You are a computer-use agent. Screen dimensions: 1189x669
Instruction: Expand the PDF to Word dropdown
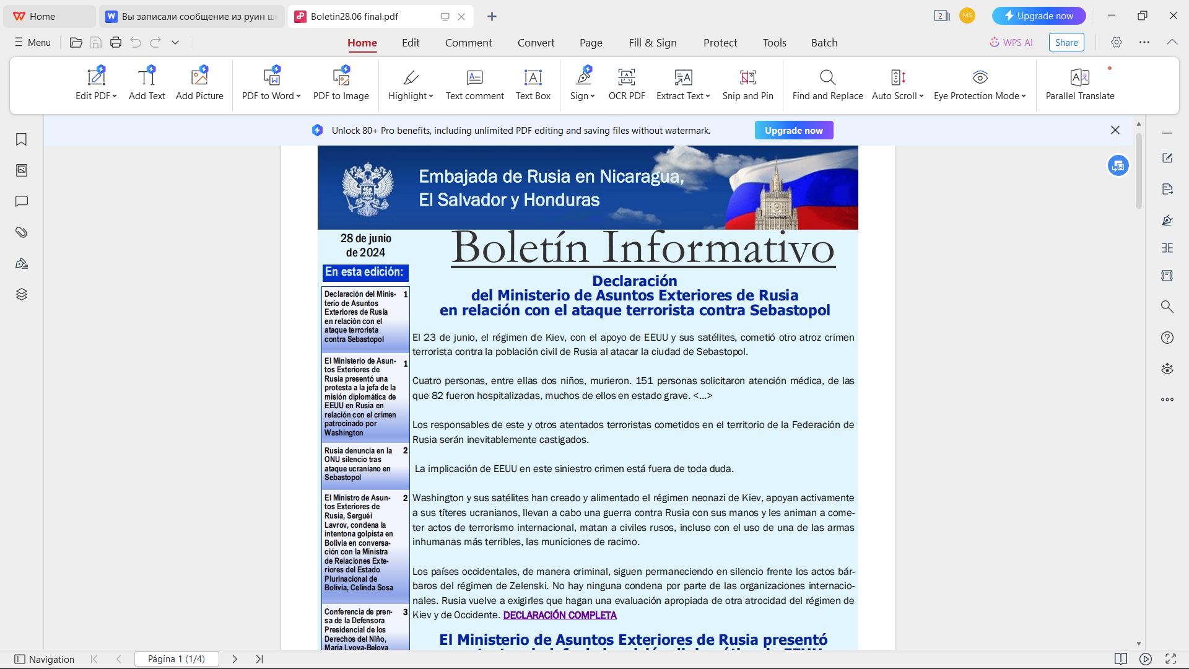[x=298, y=96]
